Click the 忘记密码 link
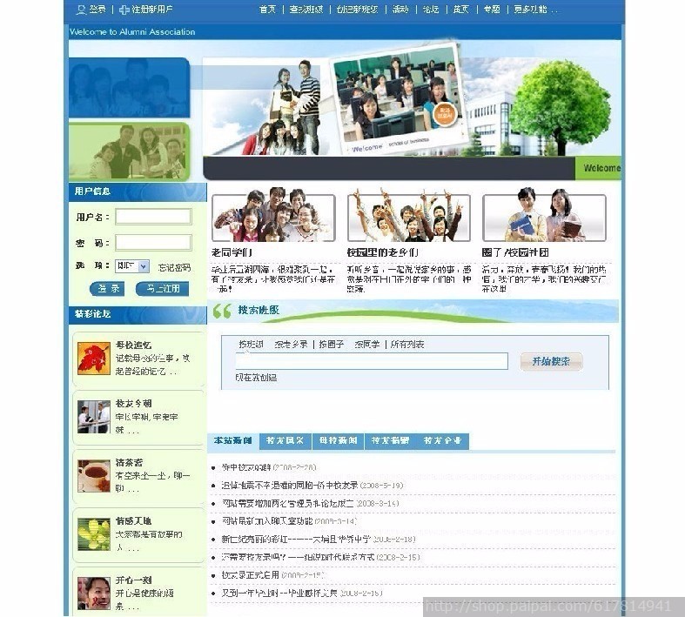Viewport: 685px width, 617px height. coord(174,267)
